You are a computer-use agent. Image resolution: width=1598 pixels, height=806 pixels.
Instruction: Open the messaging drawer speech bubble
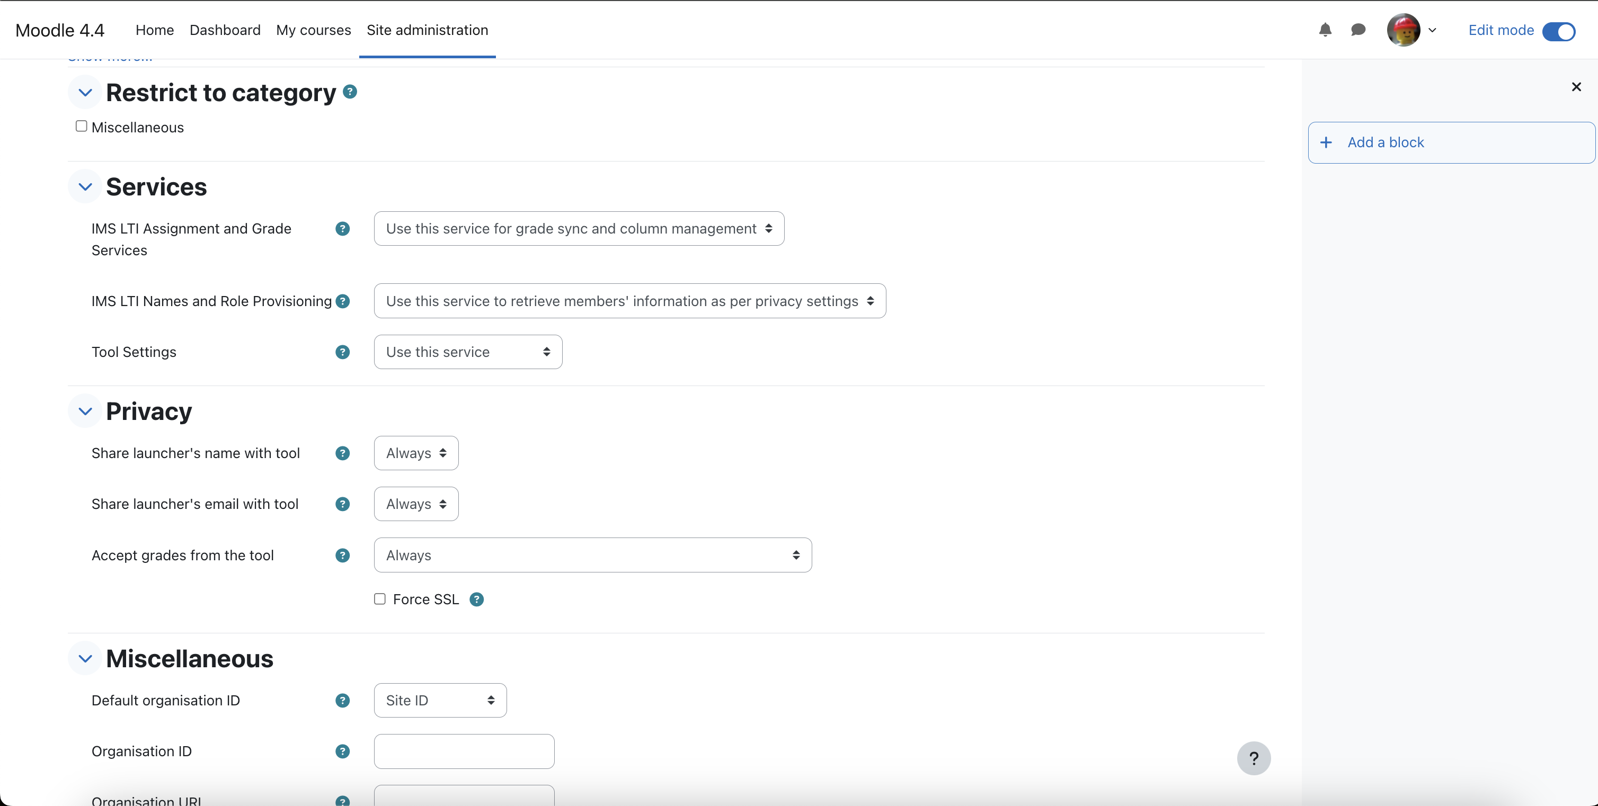click(1358, 30)
